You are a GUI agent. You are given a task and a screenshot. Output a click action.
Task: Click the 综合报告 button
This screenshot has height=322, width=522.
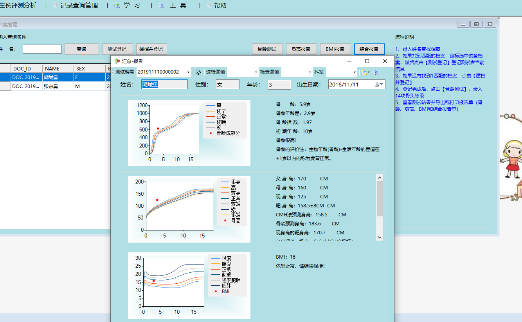pos(369,49)
